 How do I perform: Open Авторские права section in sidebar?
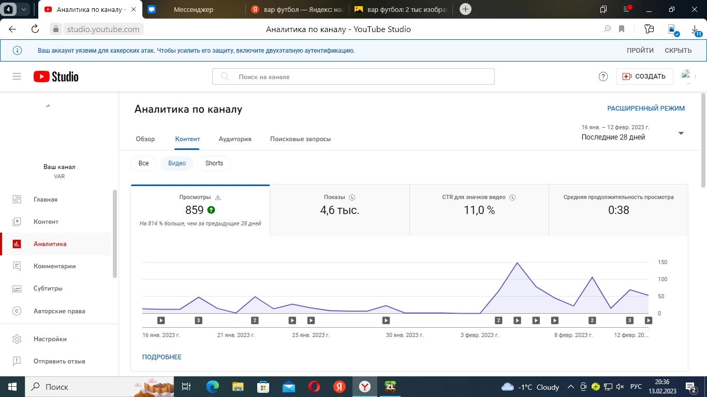tap(59, 311)
